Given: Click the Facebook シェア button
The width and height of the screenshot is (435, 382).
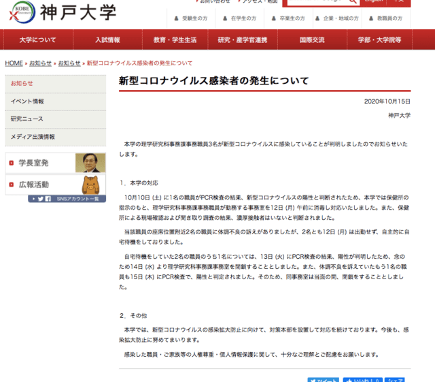Looking at the screenshot, I should pos(394,380).
